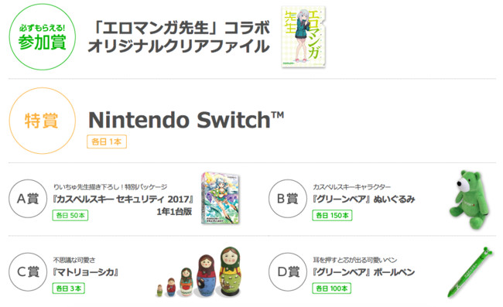
Task: Select the D賞 circle badge
Action: [x=288, y=271]
